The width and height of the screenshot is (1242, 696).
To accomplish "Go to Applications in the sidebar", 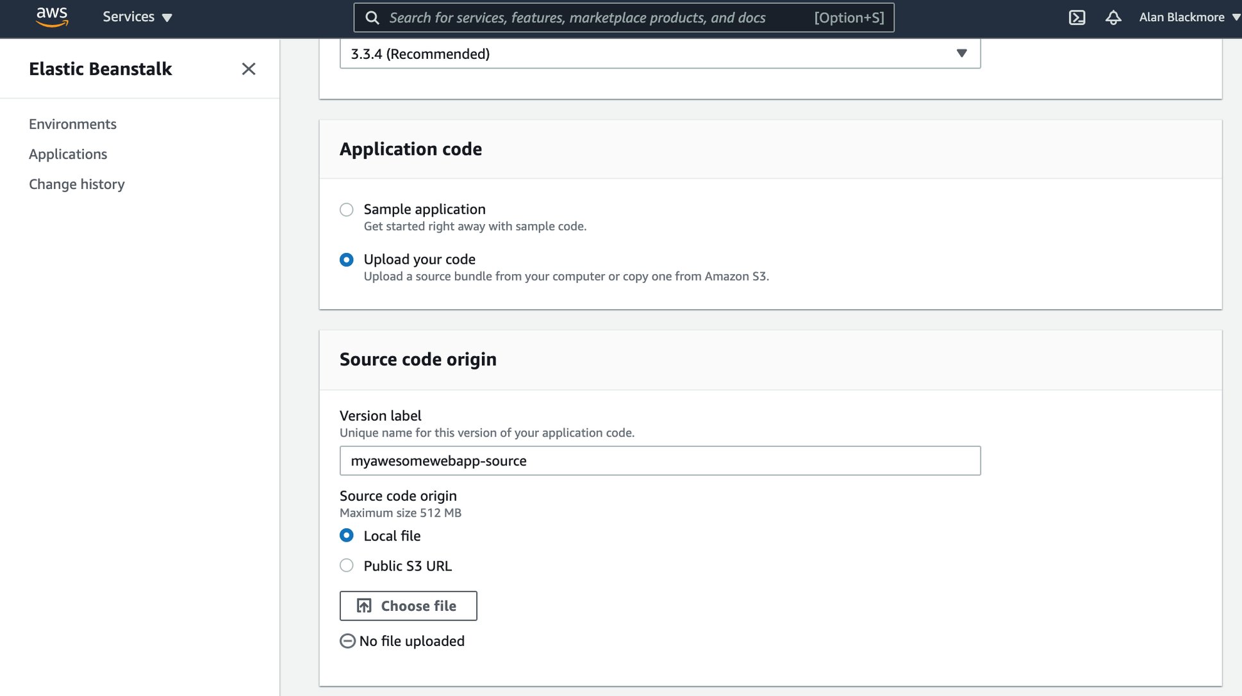I will pyautogui.click(x=68, y=154).
